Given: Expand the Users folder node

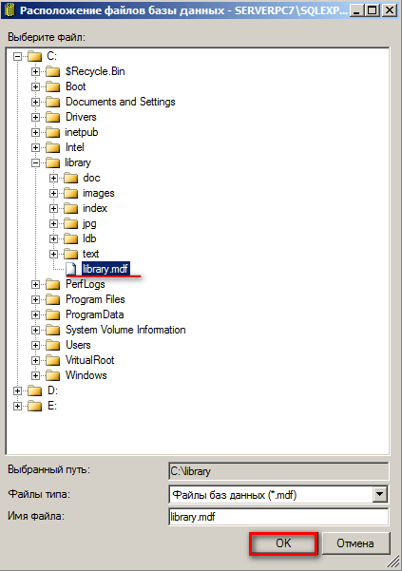Looking at the screenshot, I should 35,345.
